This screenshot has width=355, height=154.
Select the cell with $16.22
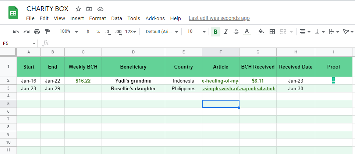[83, 81]
